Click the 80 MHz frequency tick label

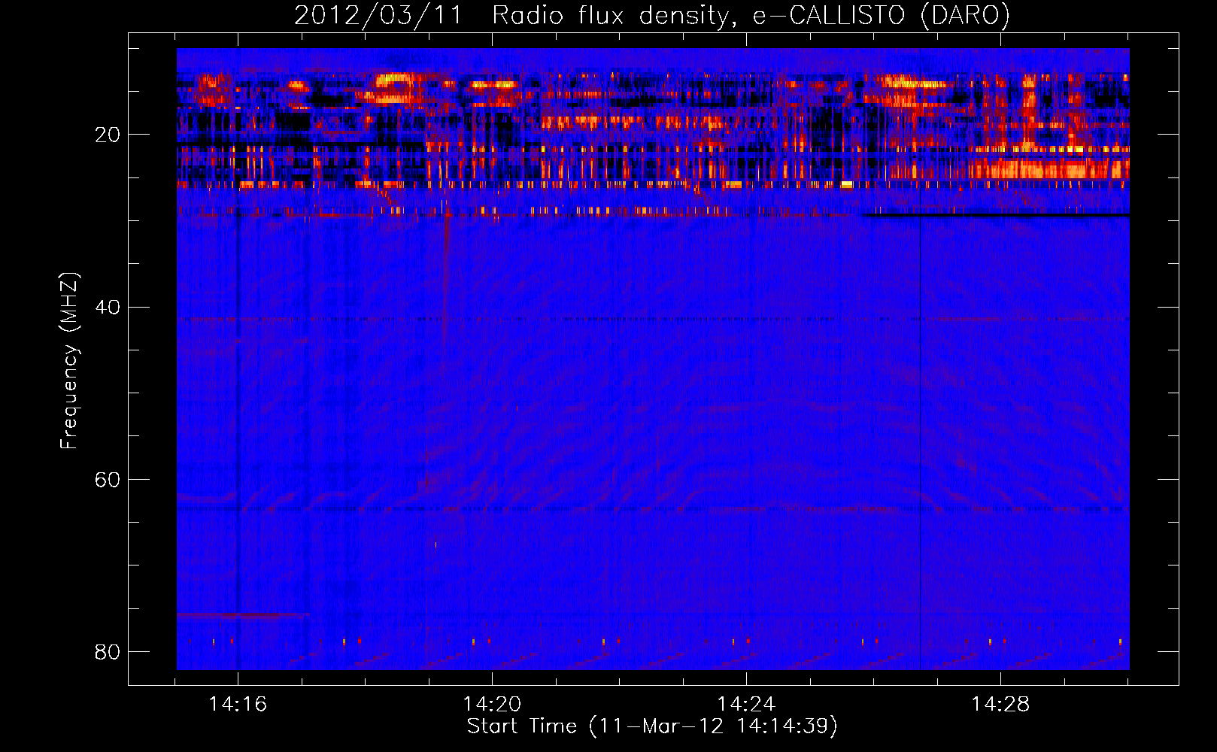[108, 651]
